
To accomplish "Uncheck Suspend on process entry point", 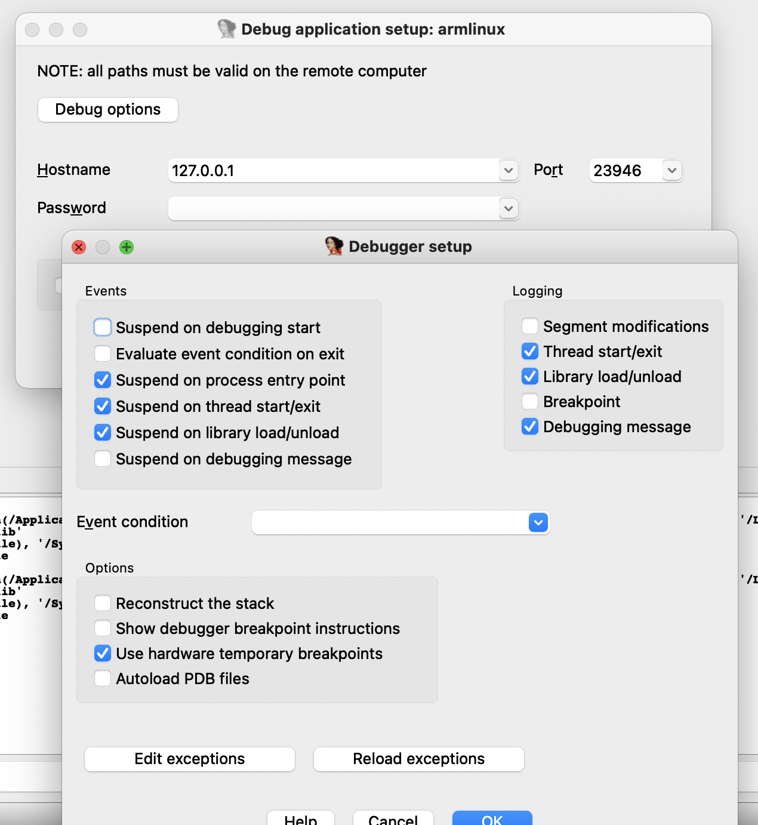I will pyautogui.click(x=103, y=380).
